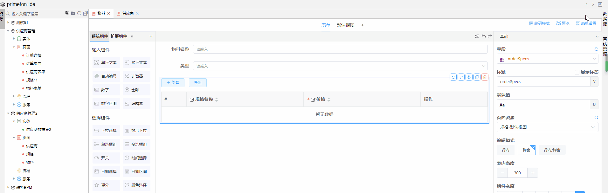Refresh the resource tree
This screenshot has width=608, height=193.
[79, 13]
